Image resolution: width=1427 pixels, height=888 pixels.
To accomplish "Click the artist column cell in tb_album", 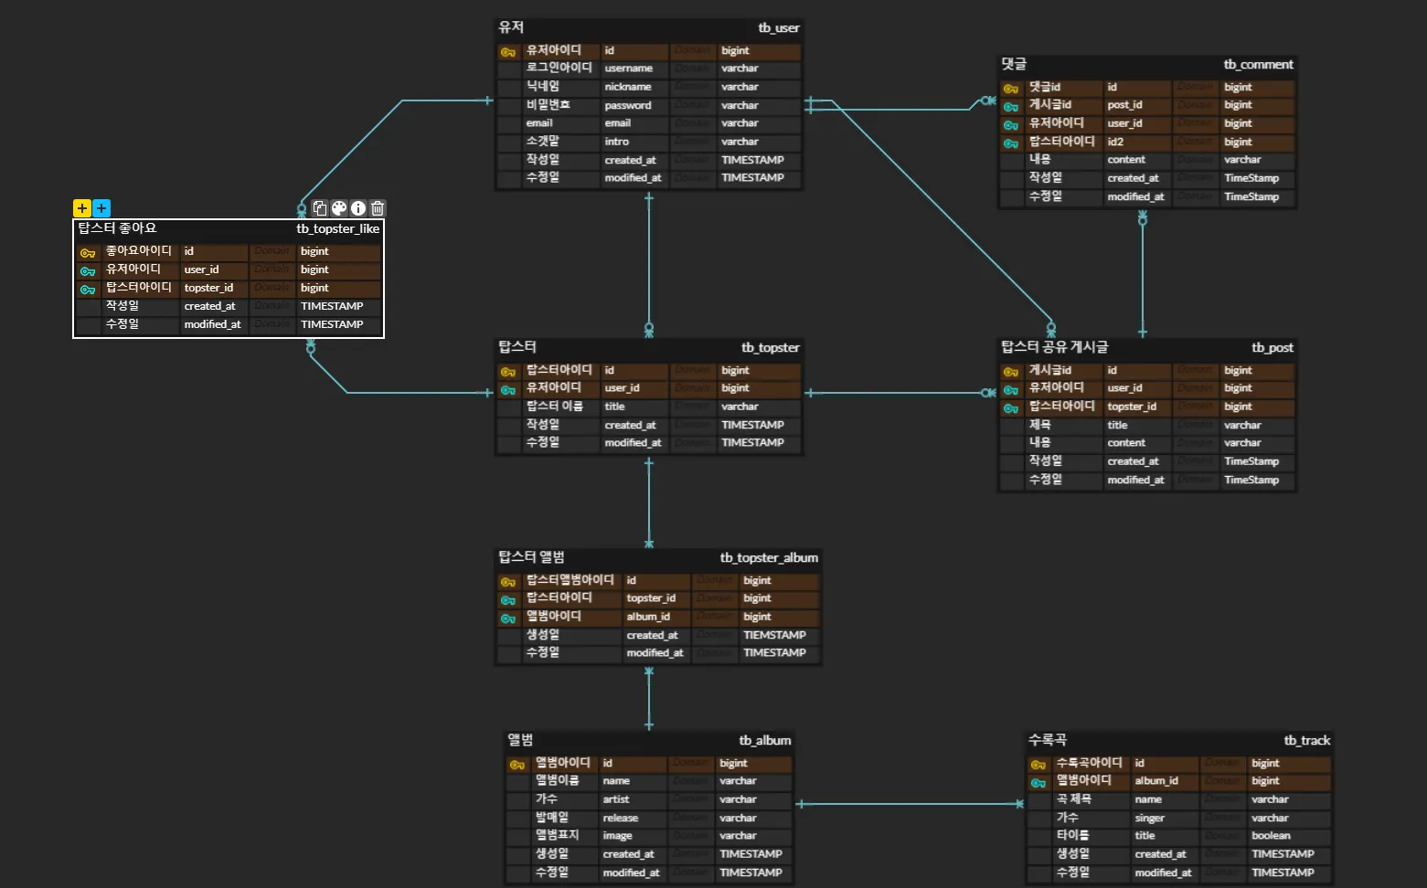I will (x=634, y=799).
